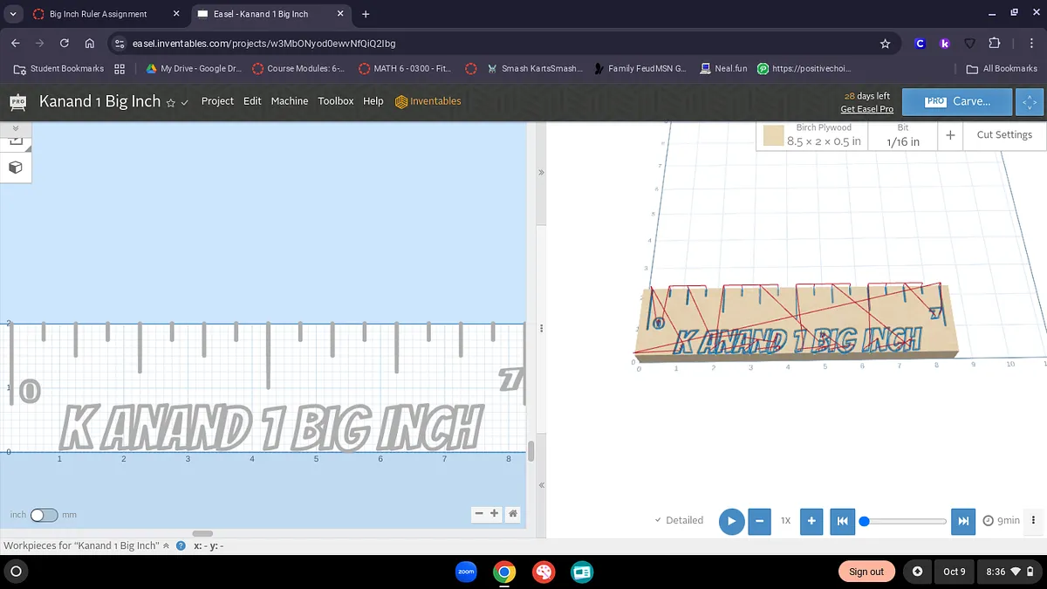
Task: Toggle units between inch and mm
Action: tap(44, 515)
